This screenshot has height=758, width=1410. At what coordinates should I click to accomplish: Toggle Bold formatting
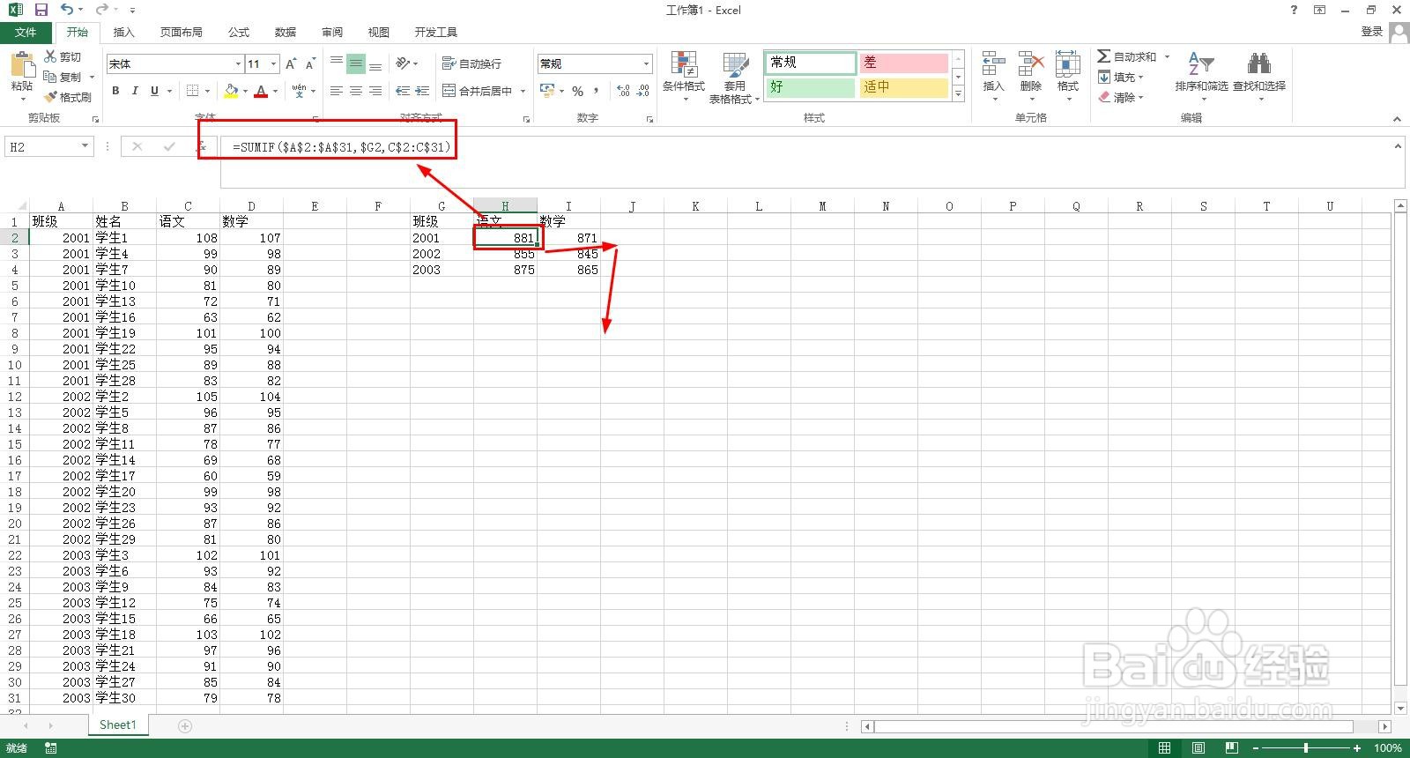pos(115,90)
